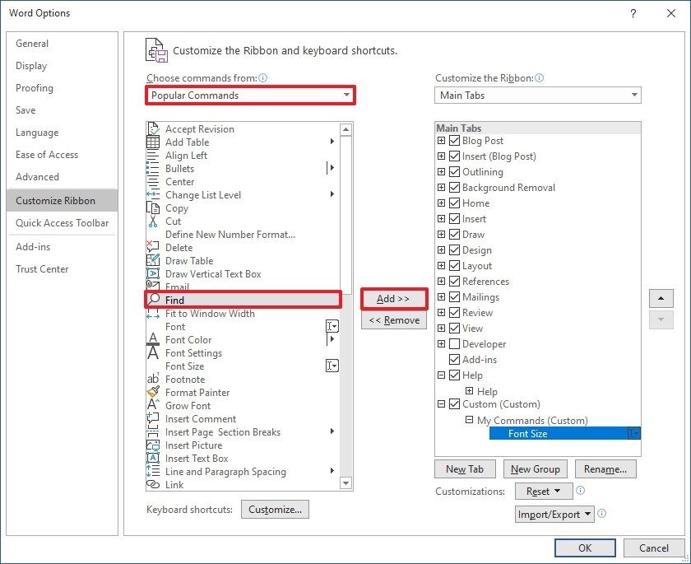Screen dimensions: 691x564
Task: Click the Link chain icon
Action: tap(153, 484)
